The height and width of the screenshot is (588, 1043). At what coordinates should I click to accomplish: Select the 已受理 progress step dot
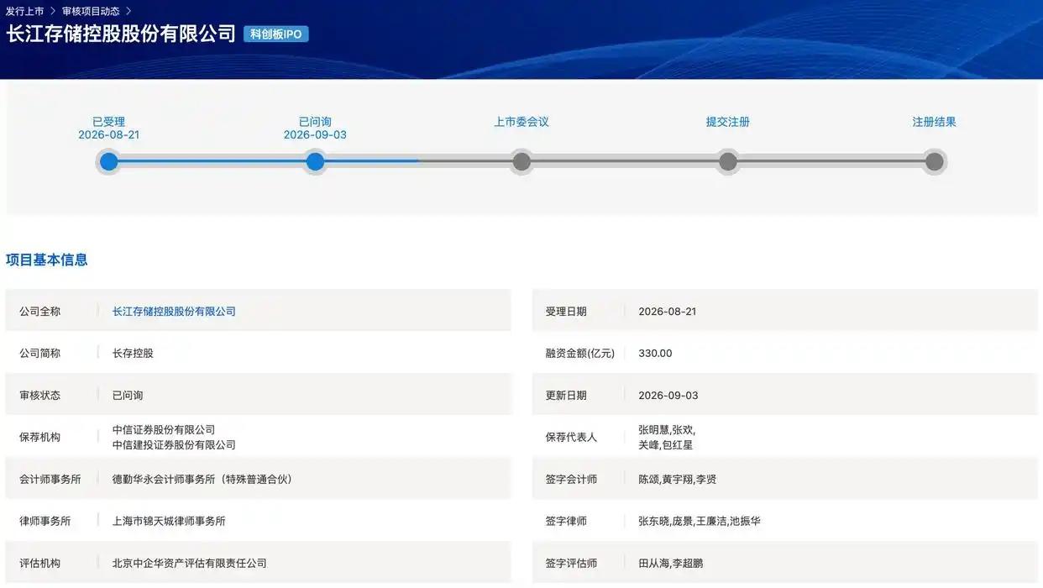[108, 161]
